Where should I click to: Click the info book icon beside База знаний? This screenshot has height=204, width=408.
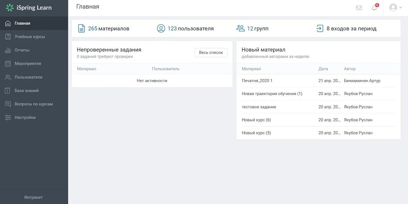click(8, 90)
